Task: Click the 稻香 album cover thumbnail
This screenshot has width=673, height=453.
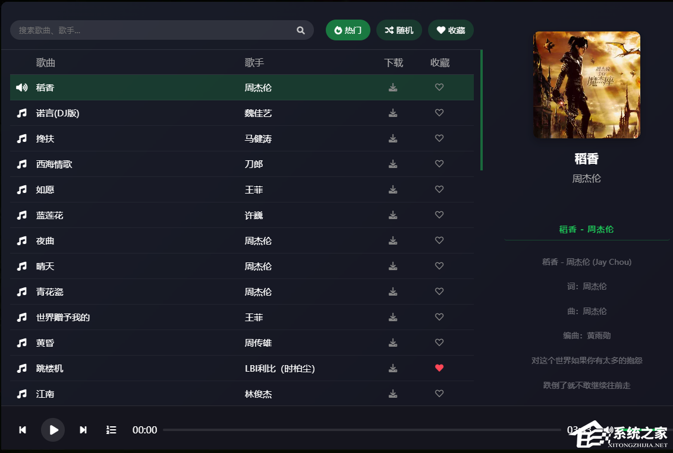Action: tap(587, 85)
